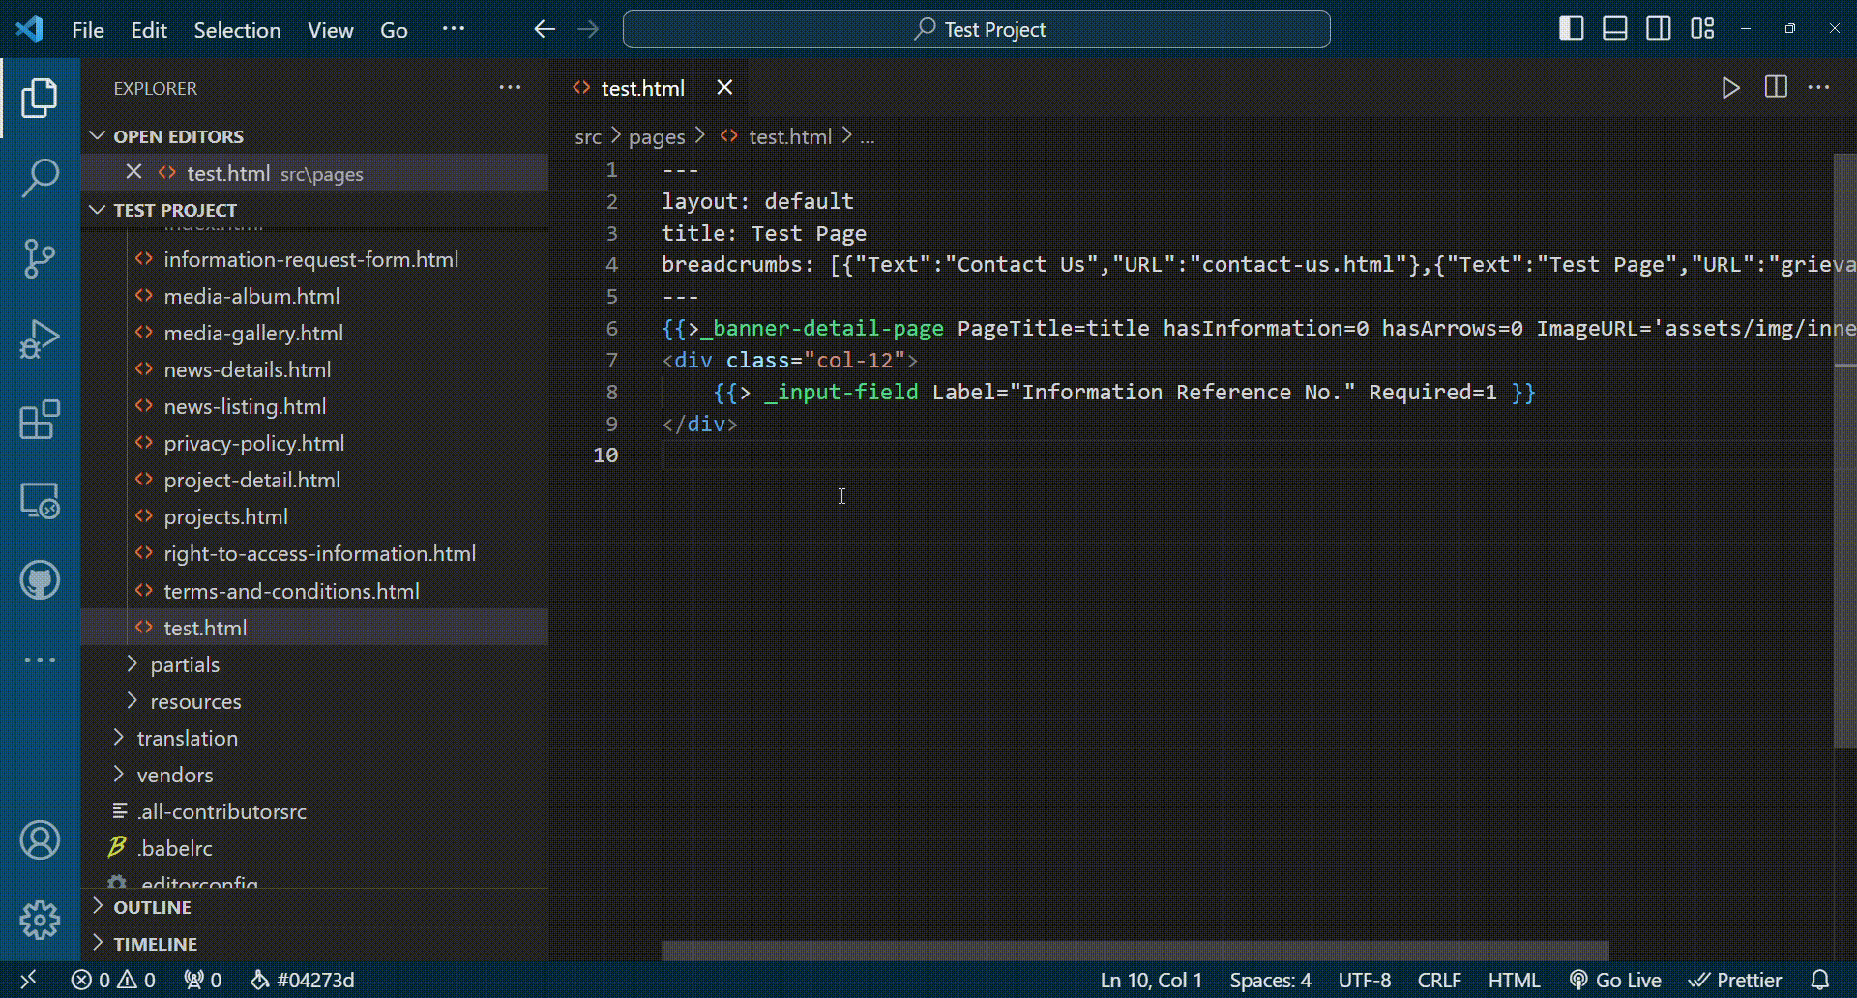Change Spaces: 4 indentation setting

1270,980
